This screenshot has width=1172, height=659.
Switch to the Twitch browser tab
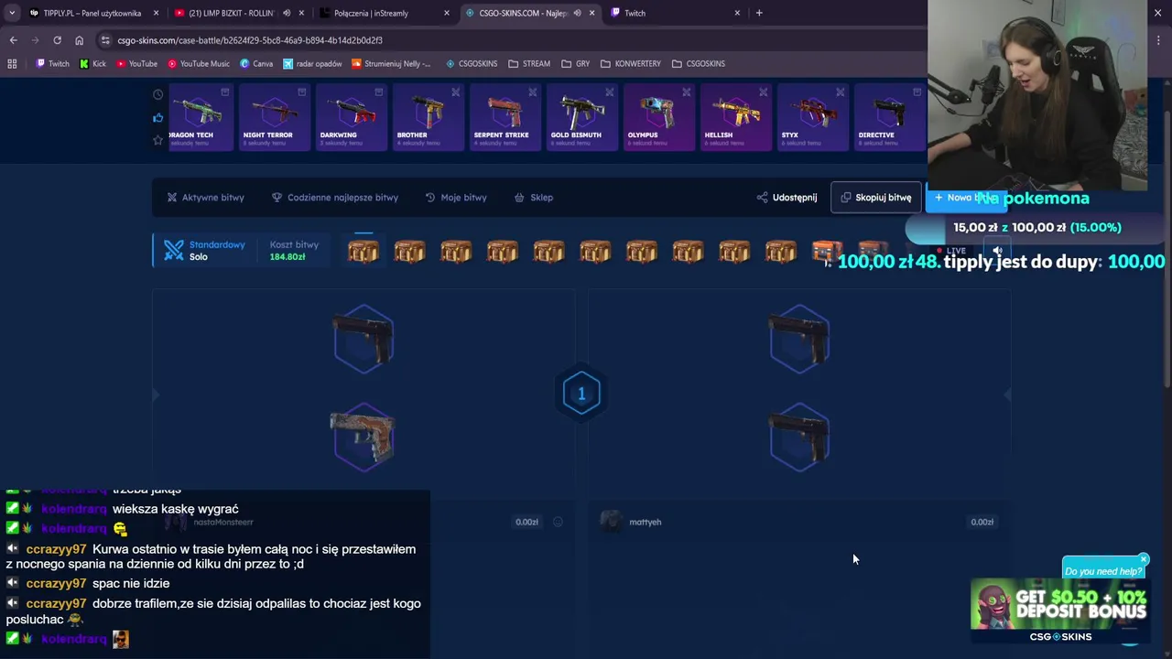click(635, 13)
